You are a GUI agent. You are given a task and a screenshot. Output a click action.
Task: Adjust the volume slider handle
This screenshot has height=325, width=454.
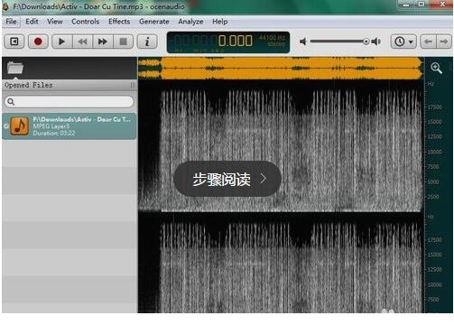tap(366, 42)
